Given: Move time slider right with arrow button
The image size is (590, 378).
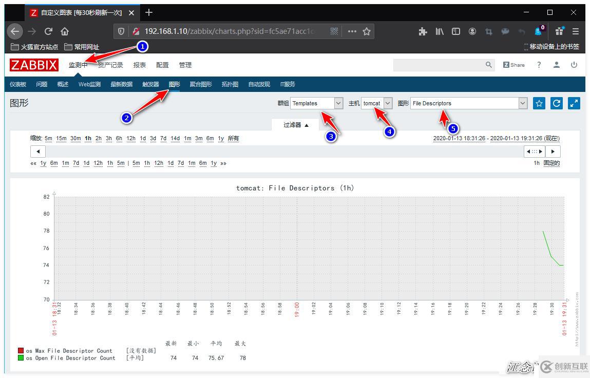Looking at the screenshot, I should pyautogui.click(x=553, y=152).
